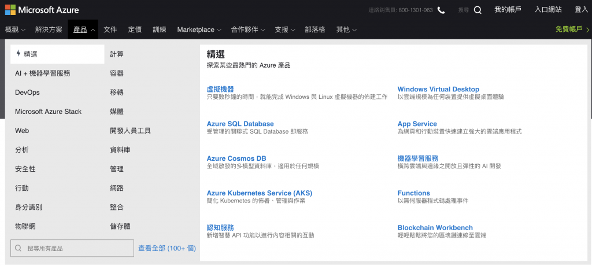Select the 物聯網 category
The height and width of the screenshot is (266, 592).
click(x=25, y=226)
